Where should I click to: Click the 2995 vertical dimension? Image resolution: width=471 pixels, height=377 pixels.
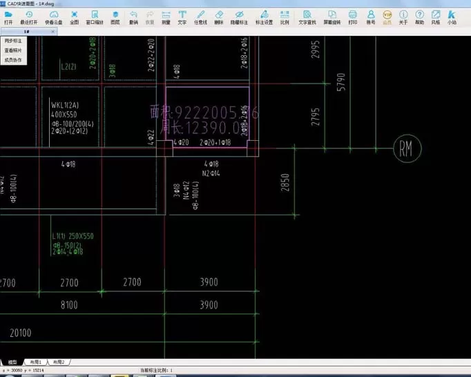pyautogui.click(x=315, y=49)
